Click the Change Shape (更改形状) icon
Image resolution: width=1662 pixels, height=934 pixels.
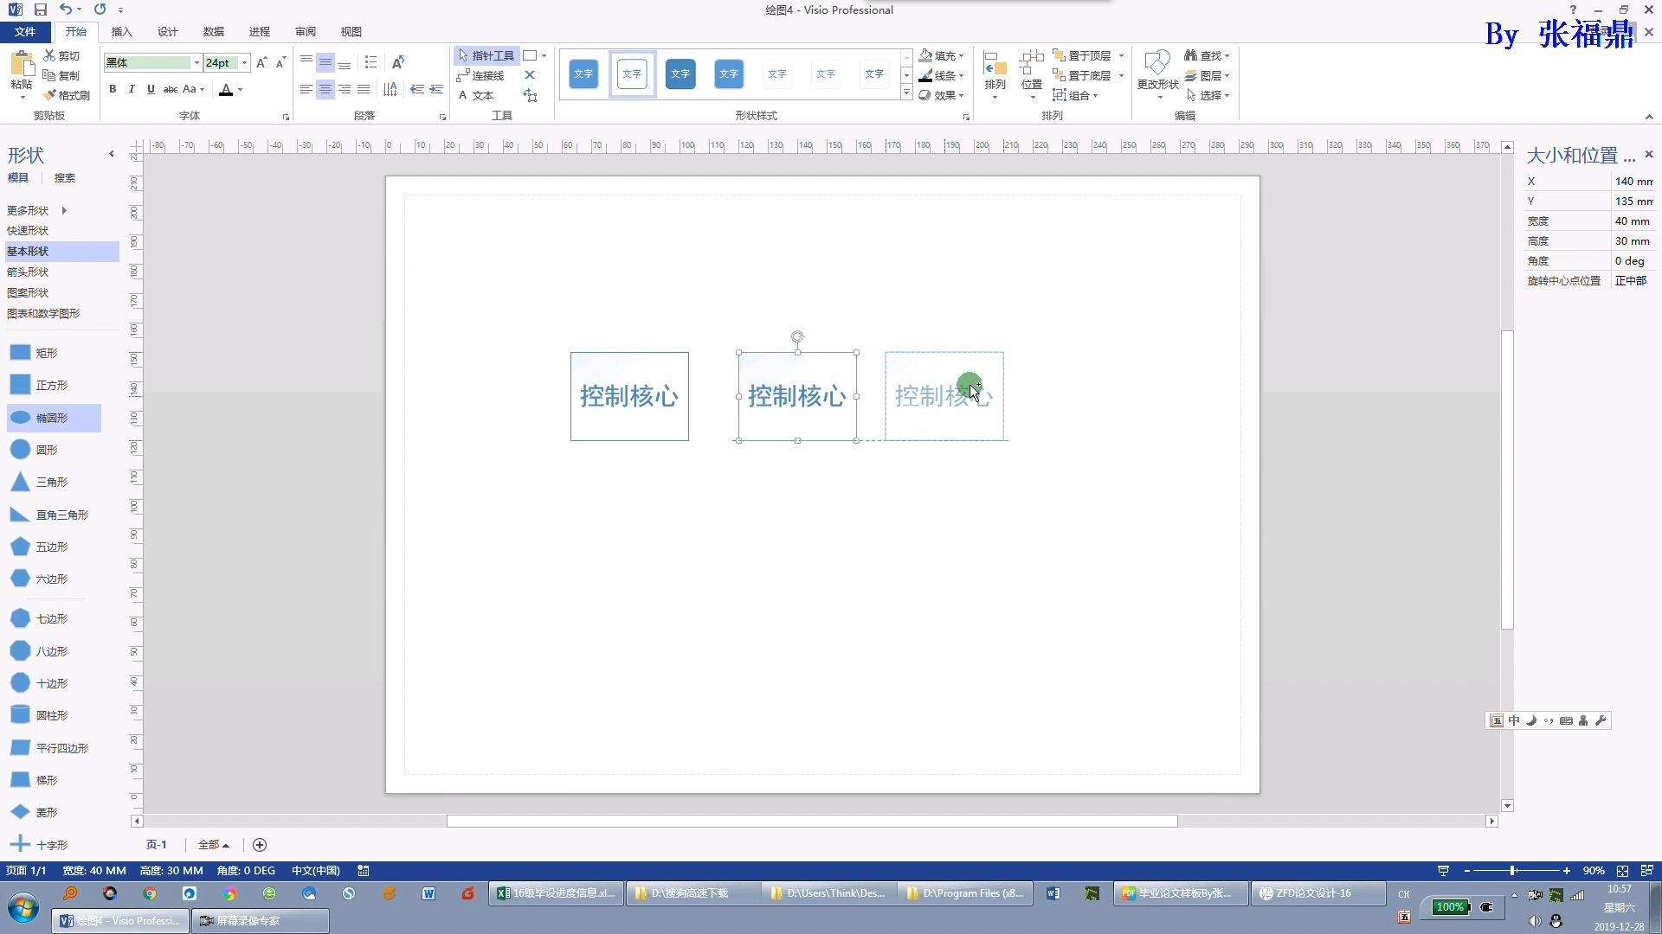(1157, 64)
